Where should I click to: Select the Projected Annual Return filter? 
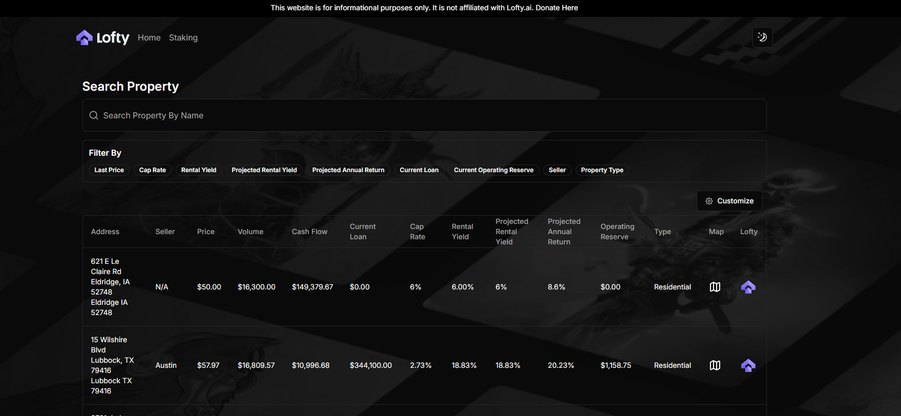tap(348, 170)
